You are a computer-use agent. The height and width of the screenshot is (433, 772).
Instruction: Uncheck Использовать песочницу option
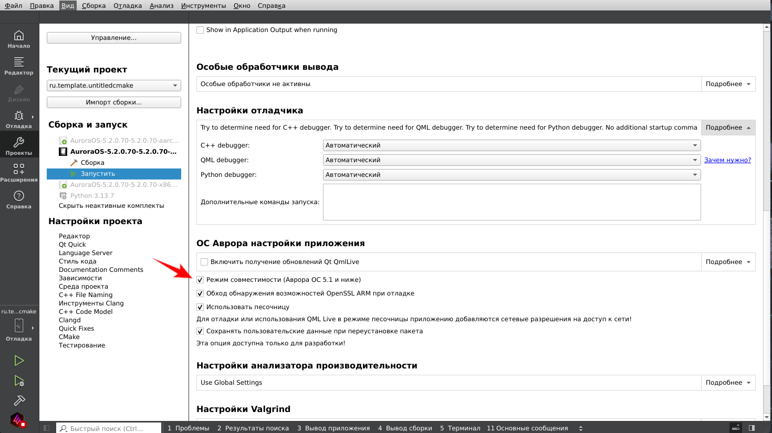click(x=200, y=307)
